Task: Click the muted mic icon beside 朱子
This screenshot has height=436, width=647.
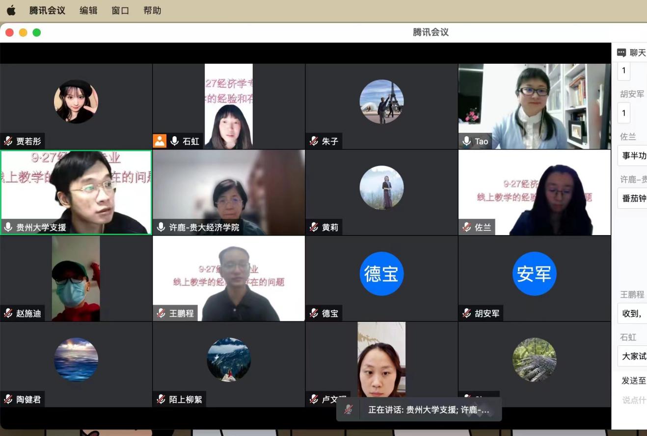Action: point(314,141)
